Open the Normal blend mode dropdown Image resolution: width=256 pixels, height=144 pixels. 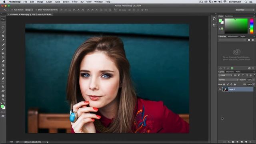(x=228, y=80)
